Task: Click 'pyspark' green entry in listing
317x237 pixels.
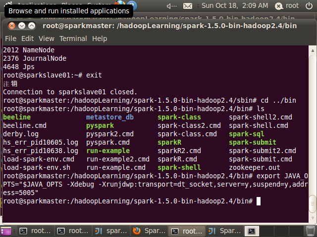Action: coord(100,126)
